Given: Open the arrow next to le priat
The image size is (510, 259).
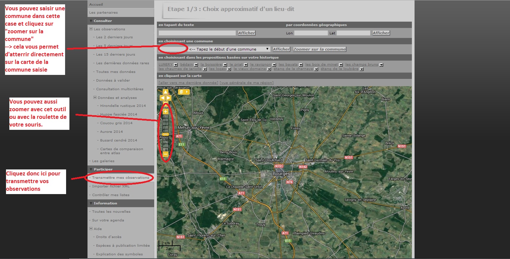Looking at the screenshot, I should pos(246,65).
